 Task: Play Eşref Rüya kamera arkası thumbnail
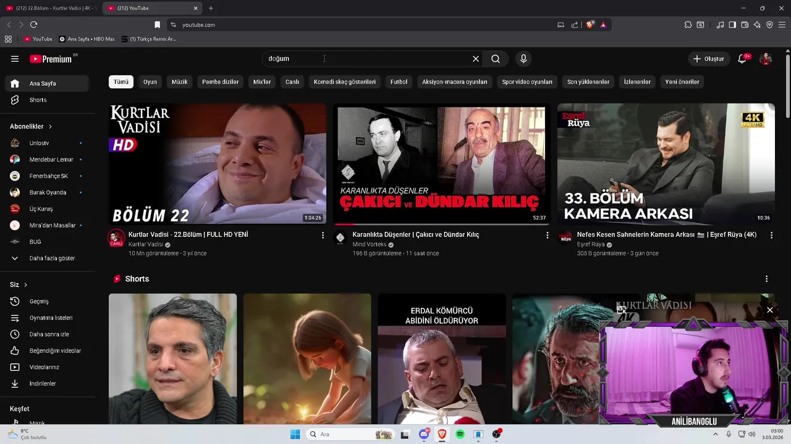click(x=666, y=163)
